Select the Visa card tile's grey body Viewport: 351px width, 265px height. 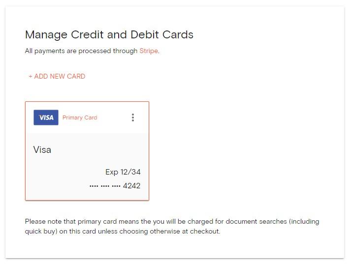[87, 167]
